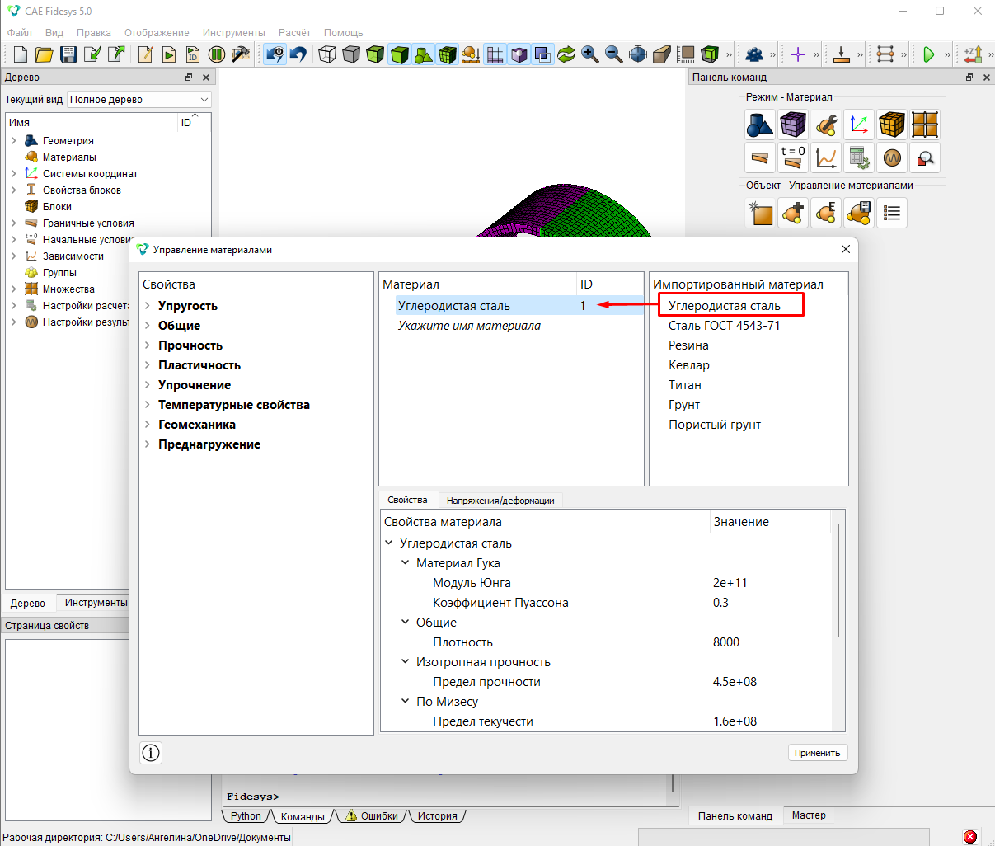The image size is (995, 846).
Task: Close the Управление материалами dialog
Action: coord(845,249)
